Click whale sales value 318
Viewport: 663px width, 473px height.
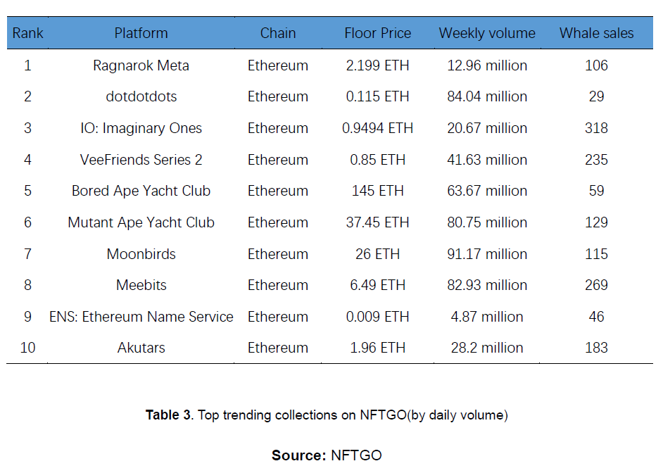(597, 128)
